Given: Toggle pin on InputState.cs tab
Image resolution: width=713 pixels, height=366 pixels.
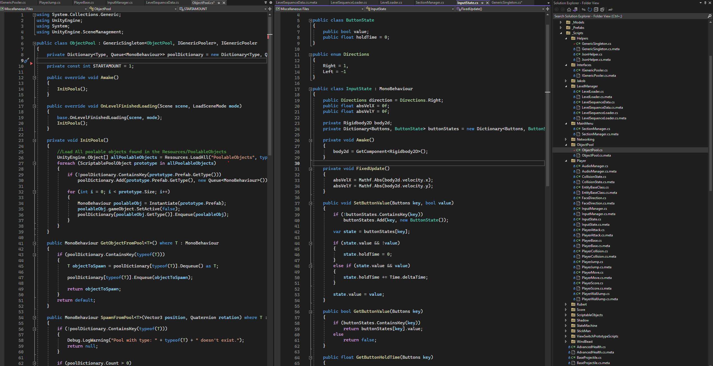Looking at the screenshot, I should 482,3.
